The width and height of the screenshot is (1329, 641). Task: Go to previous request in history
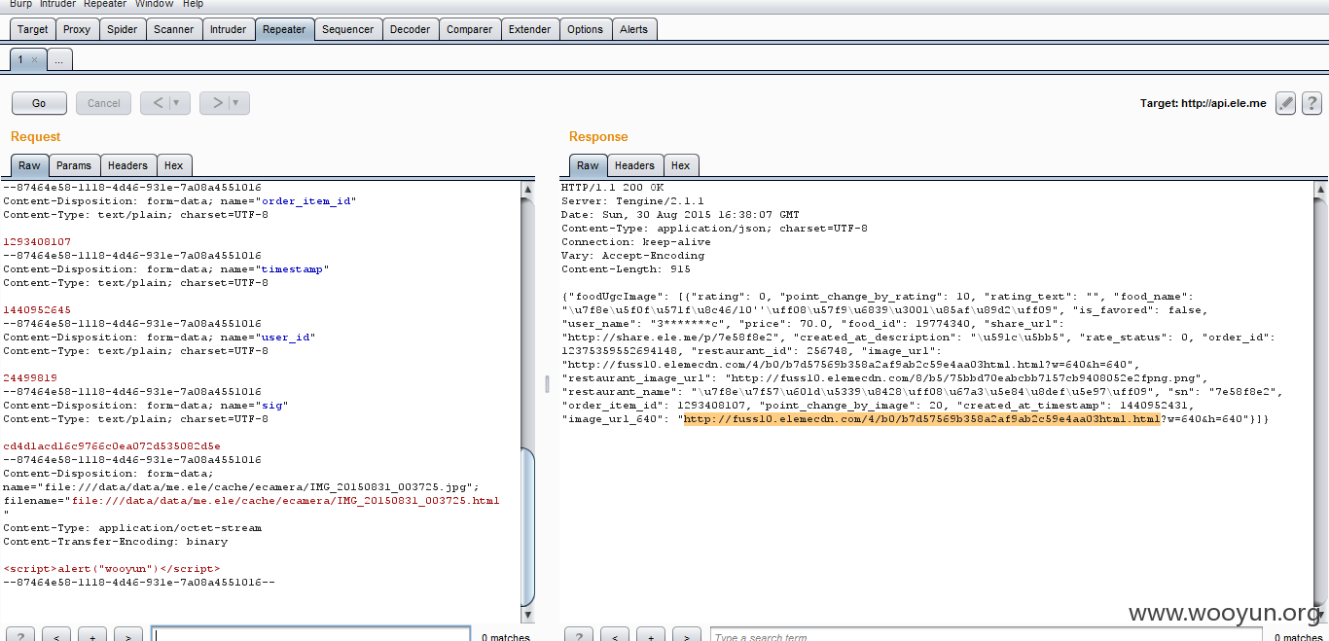[158, 103]
